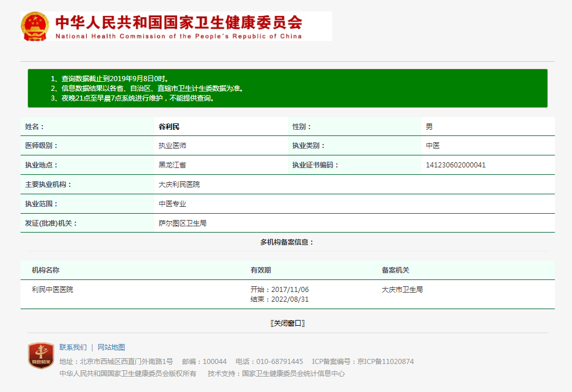
Task: Click the 执业地点 field label
Action: tap(42, 165)
